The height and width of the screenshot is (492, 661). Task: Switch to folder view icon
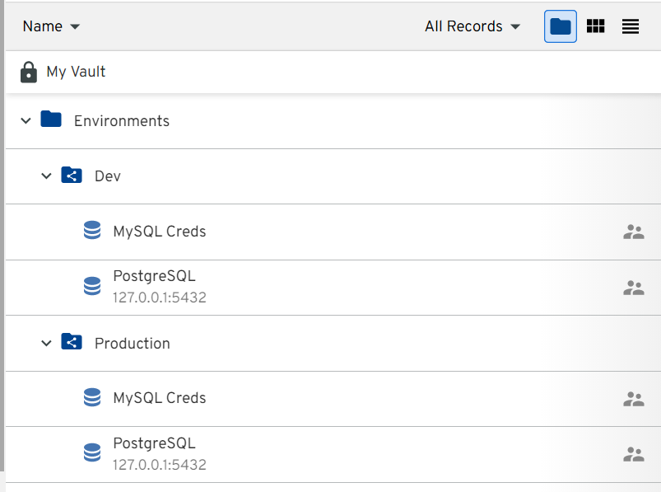tap(560, 26)
